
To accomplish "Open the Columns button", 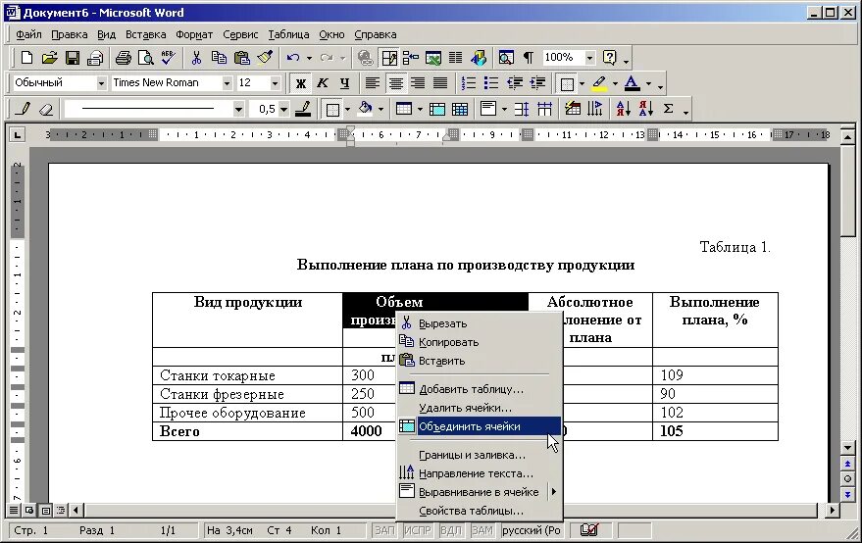I will 456,57.
